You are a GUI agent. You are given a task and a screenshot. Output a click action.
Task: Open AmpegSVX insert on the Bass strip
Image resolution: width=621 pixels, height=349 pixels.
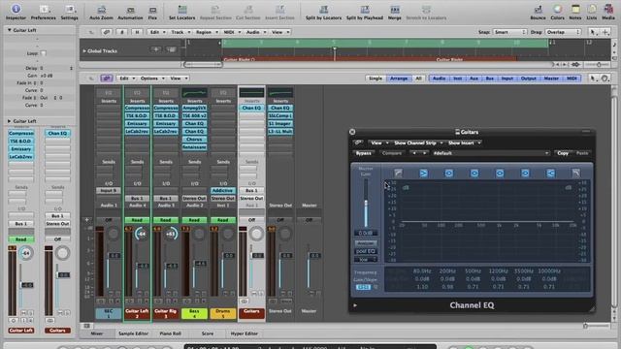pyautogui.click(x=194, y=108)
